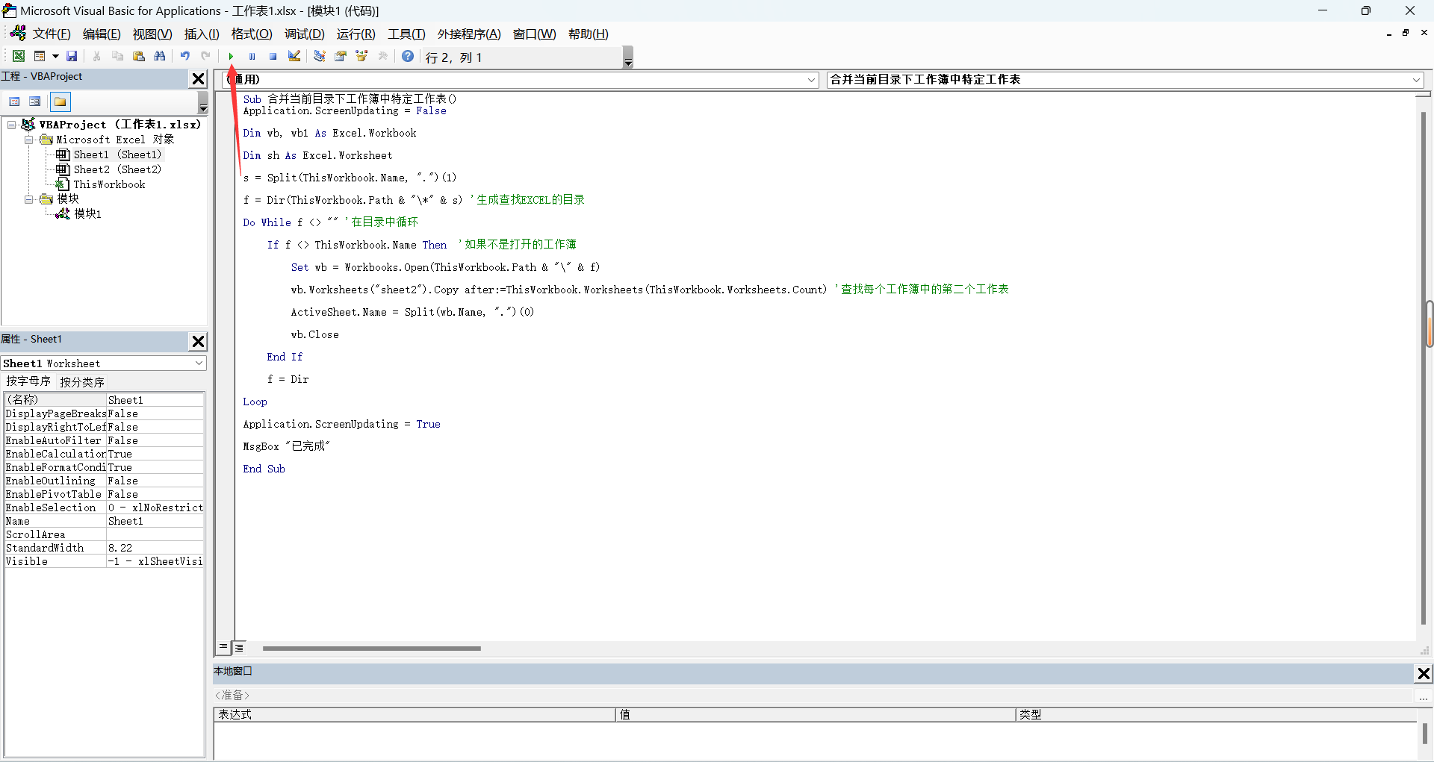Screen dimensions: 1434x762
Task: Open toolbar options arrow beside cursor position
Action: coord(628,57)
